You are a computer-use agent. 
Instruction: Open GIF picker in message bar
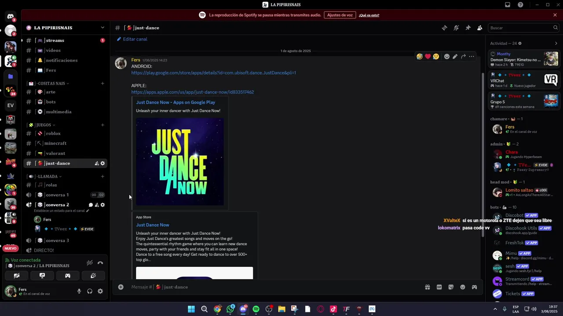(439, 287)
